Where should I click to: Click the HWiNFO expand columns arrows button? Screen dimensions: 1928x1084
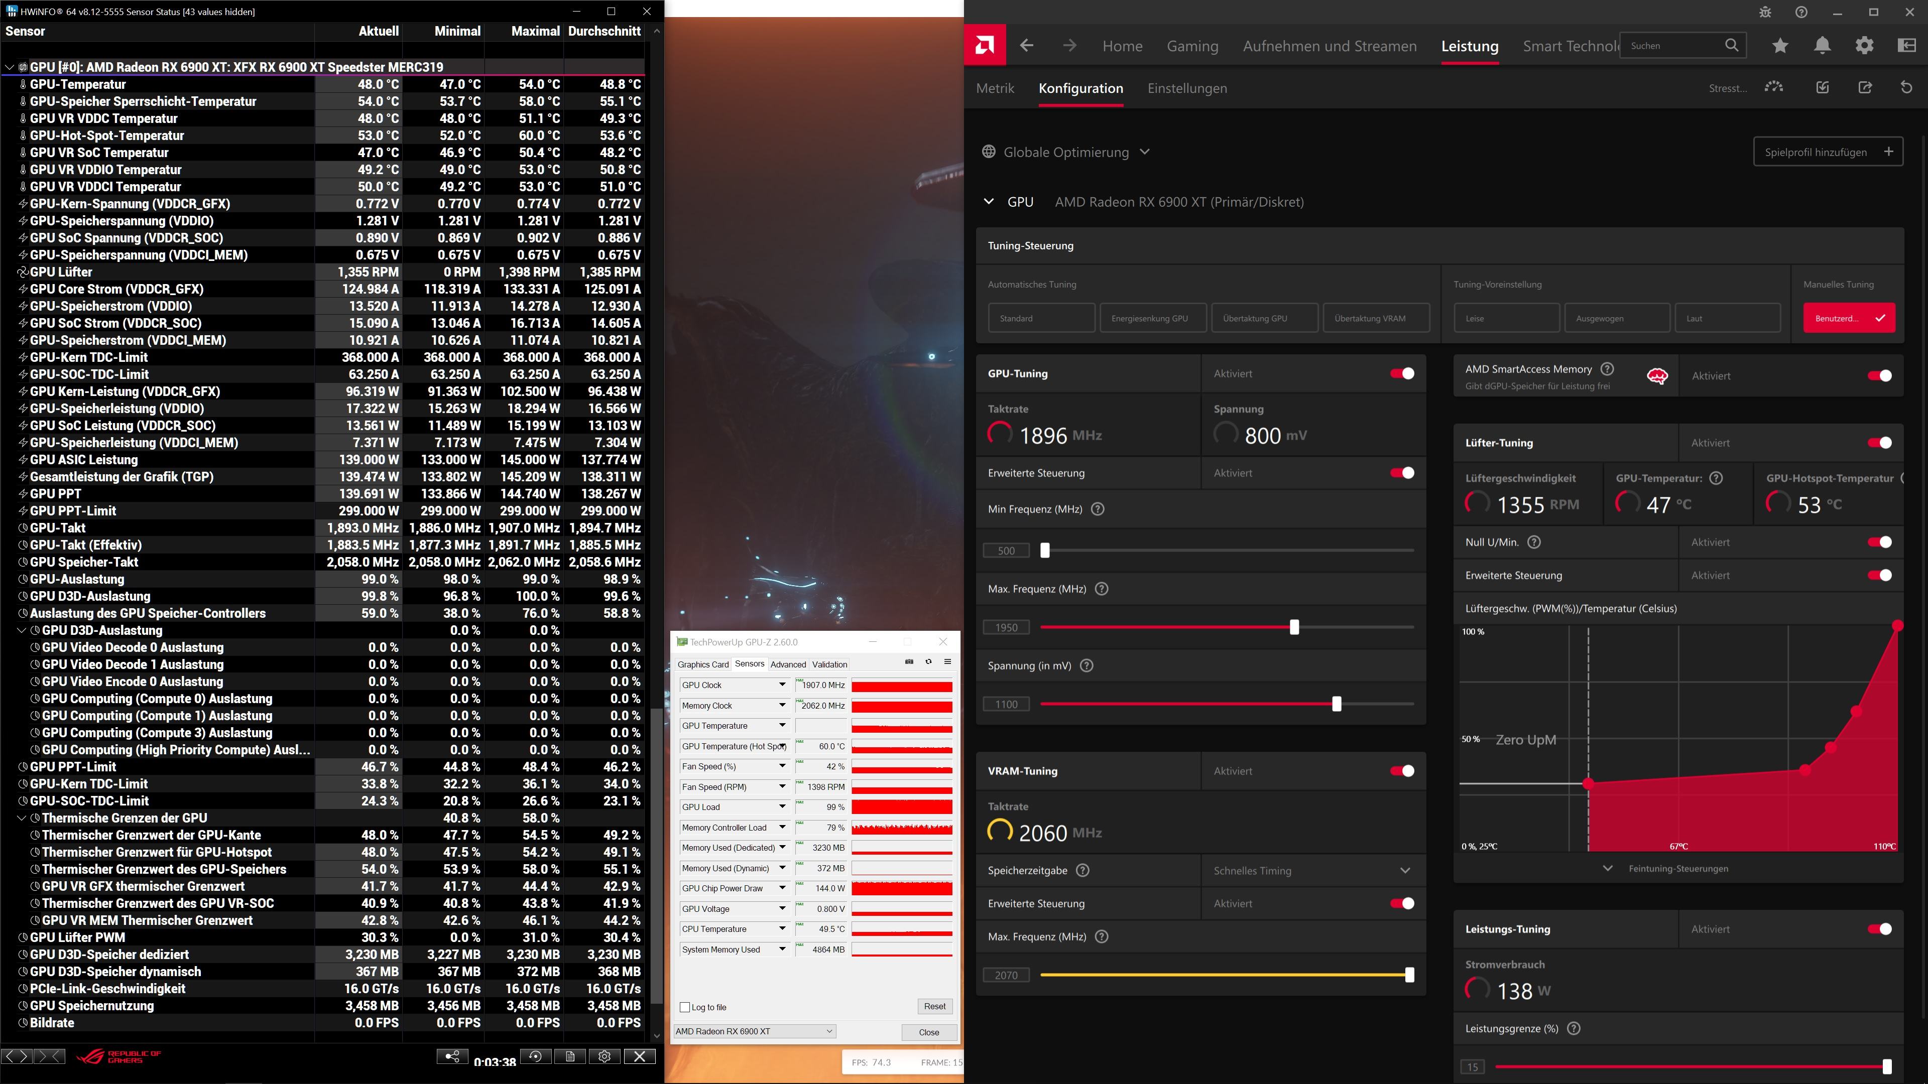click(17, 1055)
